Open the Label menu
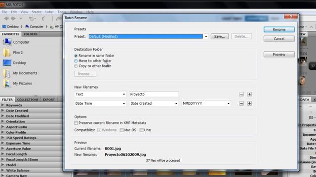Image resolution: width=316 pixels, height=177 pixels. click(49, 12)
